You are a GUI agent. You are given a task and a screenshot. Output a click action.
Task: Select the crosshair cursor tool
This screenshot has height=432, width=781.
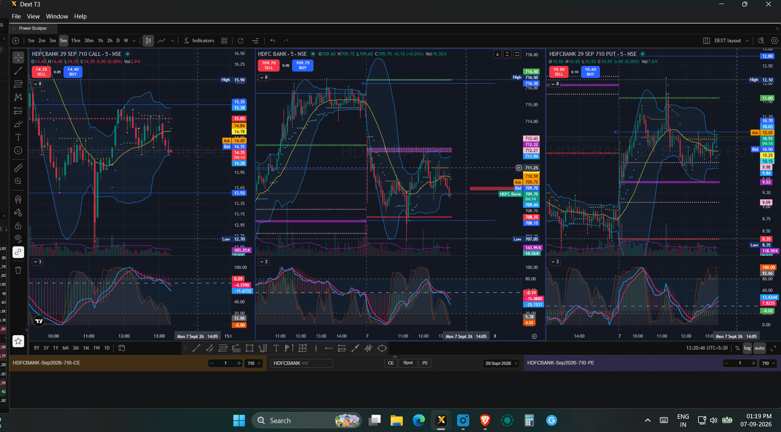click(18, 58)
